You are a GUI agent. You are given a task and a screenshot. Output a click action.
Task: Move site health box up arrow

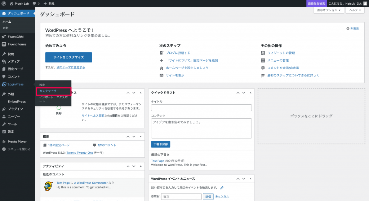pyautogui.click(x=128, y=93)
